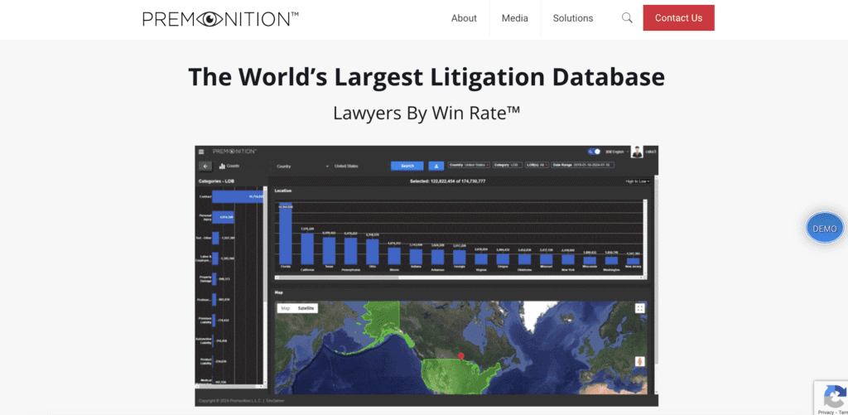848x415 pixels.
Task: Click the Premises Liability category label
Action: [x=205, y=320]
